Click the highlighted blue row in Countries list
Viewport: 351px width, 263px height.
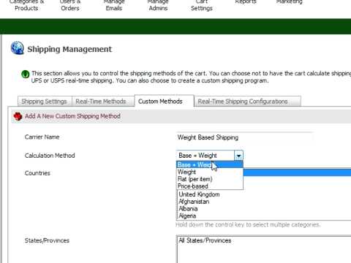coord(297,172)
